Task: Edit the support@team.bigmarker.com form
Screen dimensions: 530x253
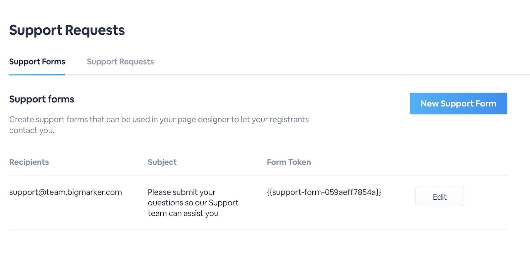Action: coord(440,197)
